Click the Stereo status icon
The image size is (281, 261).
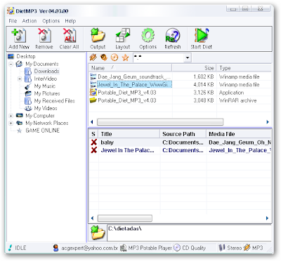222,248
